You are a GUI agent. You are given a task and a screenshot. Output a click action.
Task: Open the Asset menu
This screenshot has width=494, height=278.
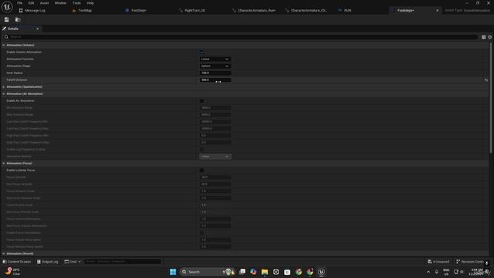(44, 3)
